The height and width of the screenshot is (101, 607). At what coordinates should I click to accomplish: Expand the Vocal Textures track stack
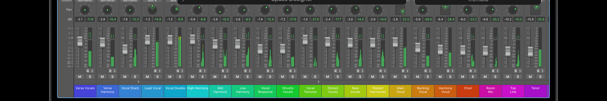pos(319,82)
